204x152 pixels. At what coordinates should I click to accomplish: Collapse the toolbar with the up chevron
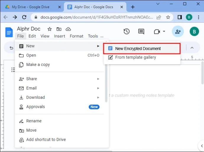(192, 48)
